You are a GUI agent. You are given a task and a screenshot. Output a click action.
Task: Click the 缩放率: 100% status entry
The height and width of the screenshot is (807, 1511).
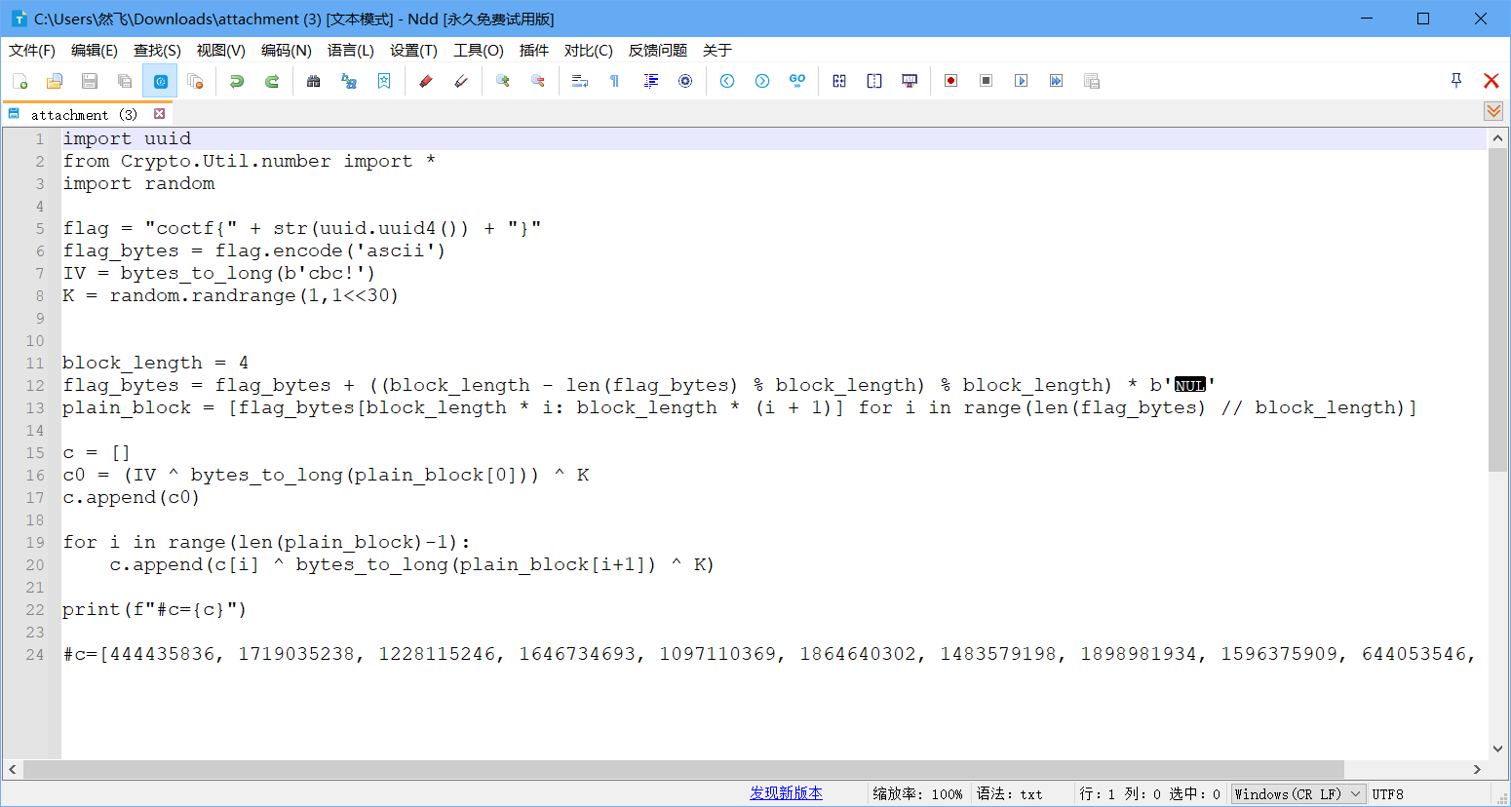918,794
